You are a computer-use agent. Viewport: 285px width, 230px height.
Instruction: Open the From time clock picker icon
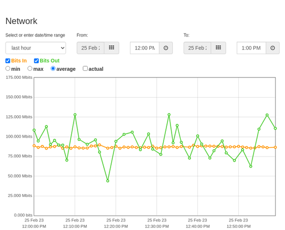click(166, 48)
